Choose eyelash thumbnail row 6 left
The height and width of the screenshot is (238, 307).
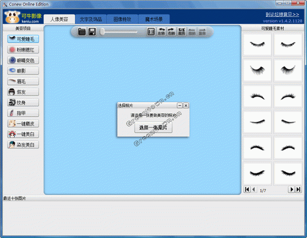257,173
